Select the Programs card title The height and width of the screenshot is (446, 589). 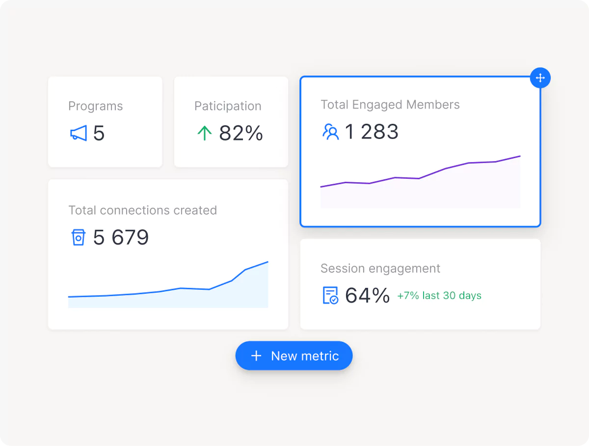(x=96, y=106)
